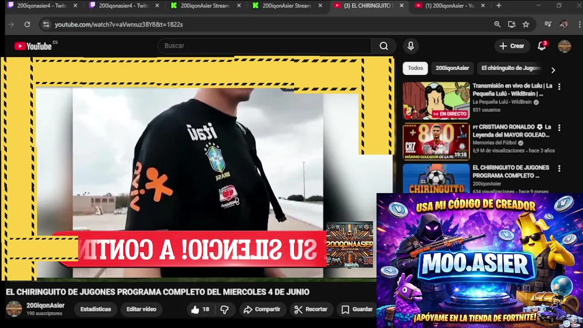This screenshot has height=328, width=583.
Task: Click the install app icon in address bar
Action: pos(511,25)
